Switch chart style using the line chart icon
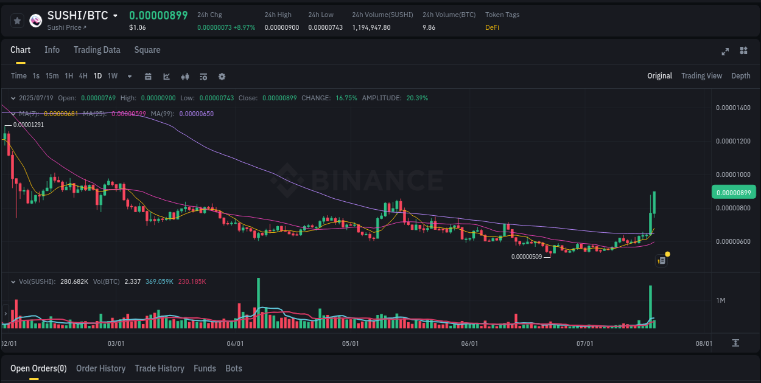The height and width of the screenshot is (383, 761). [x=166, y=77]
